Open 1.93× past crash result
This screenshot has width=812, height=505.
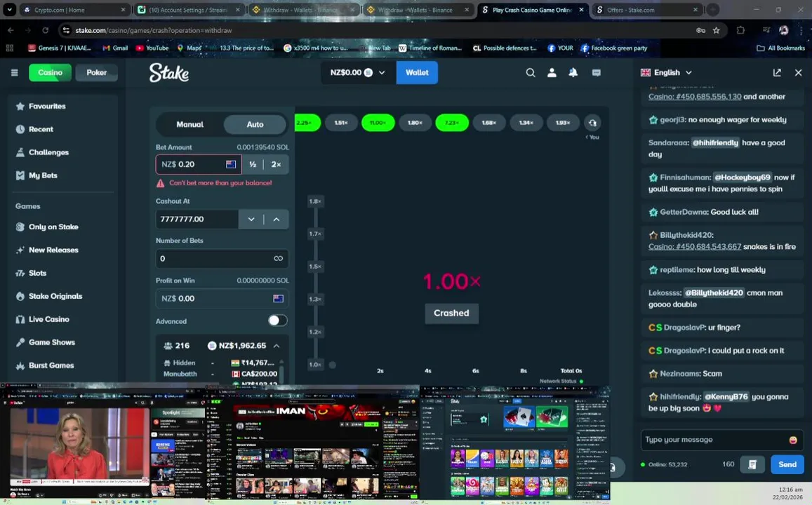[x=563, y=123]
